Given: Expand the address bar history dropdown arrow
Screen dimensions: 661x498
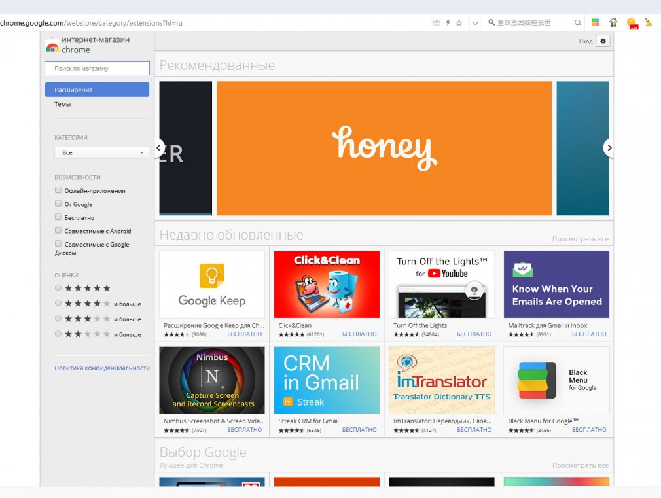Looking at the screenshot, I should click(x=475, y=23).
